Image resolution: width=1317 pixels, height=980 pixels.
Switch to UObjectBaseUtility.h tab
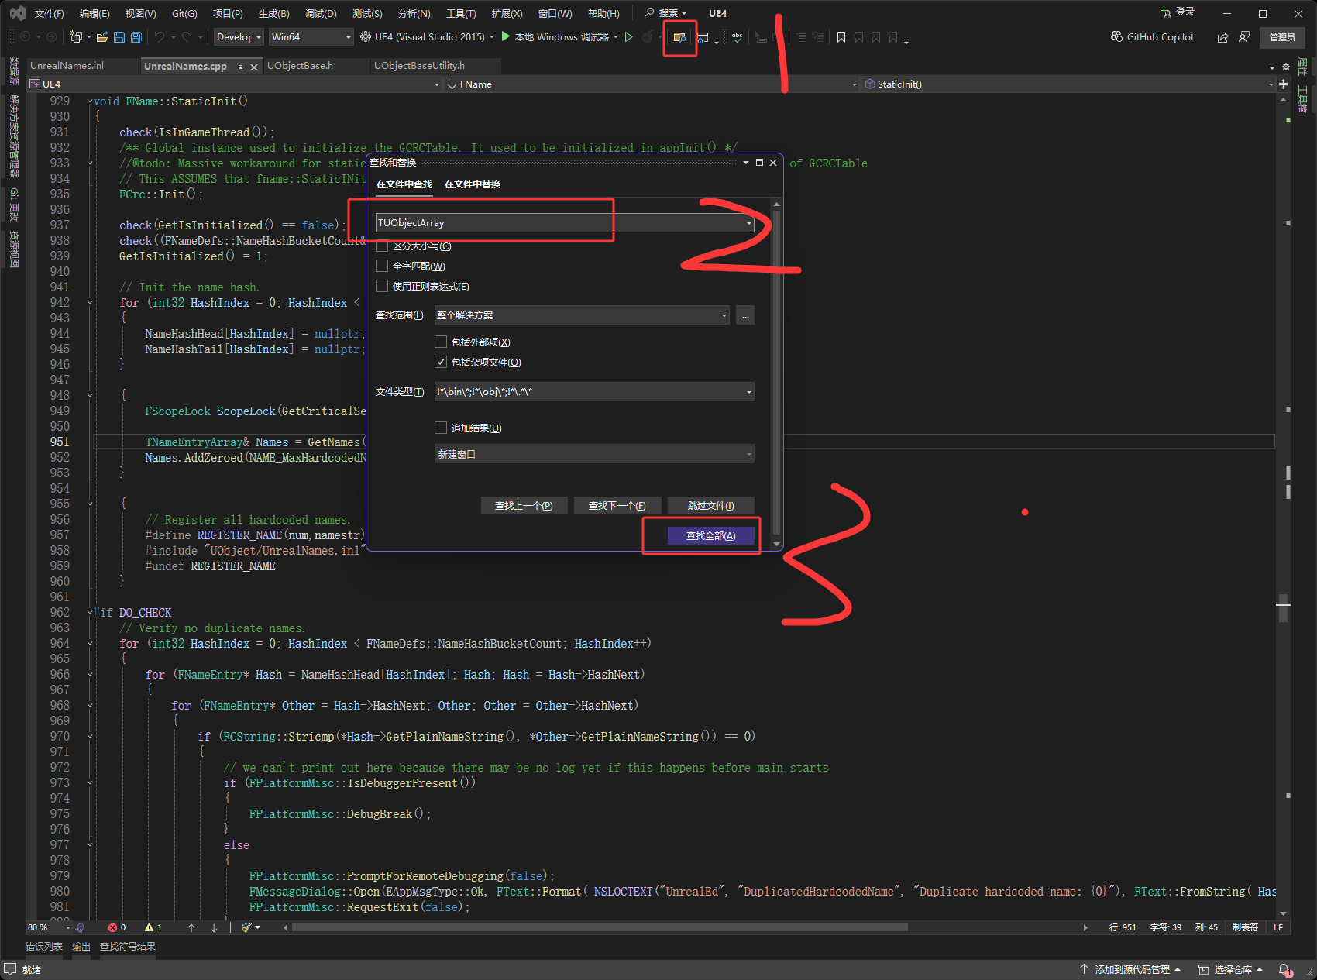pos(419,66)
